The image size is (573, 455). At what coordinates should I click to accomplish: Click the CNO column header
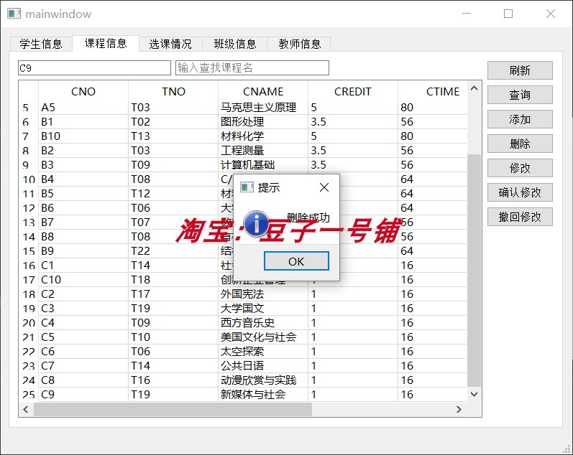click(x=83, y=91)
